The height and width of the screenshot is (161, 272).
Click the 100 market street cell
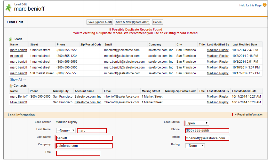(x=42, y=73)
